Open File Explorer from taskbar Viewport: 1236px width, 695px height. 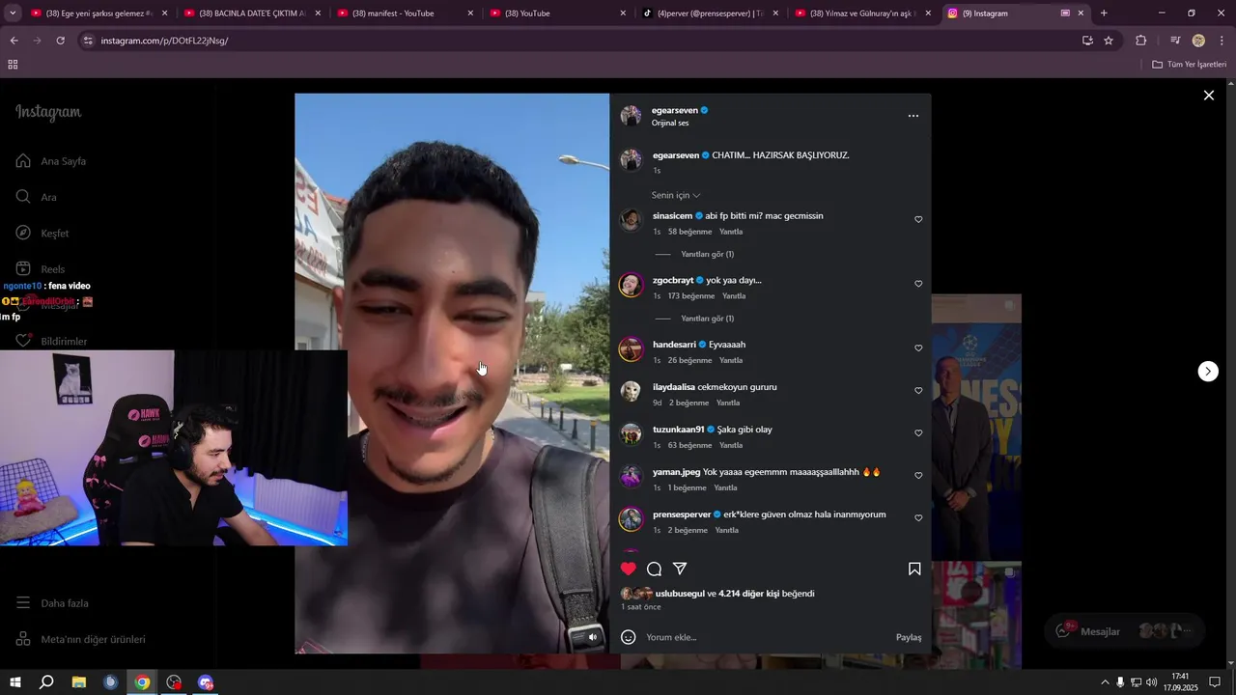point(79,682)
